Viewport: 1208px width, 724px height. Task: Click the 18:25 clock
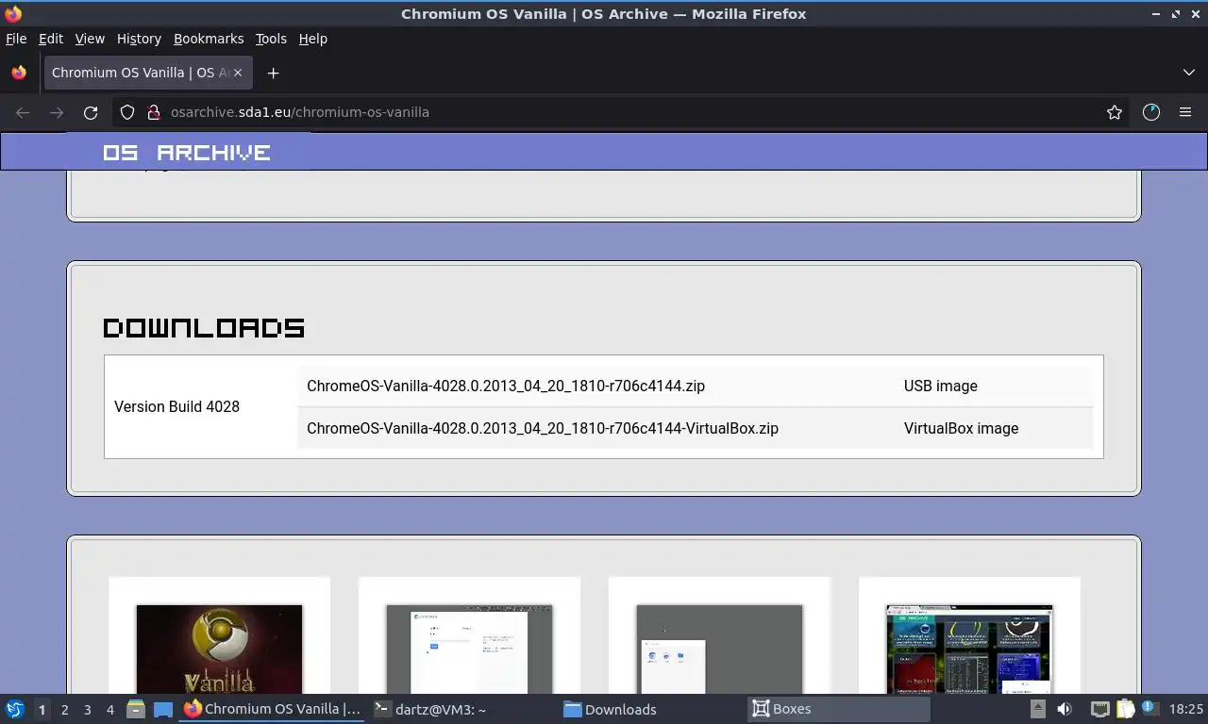click(x=1186, y=709)
